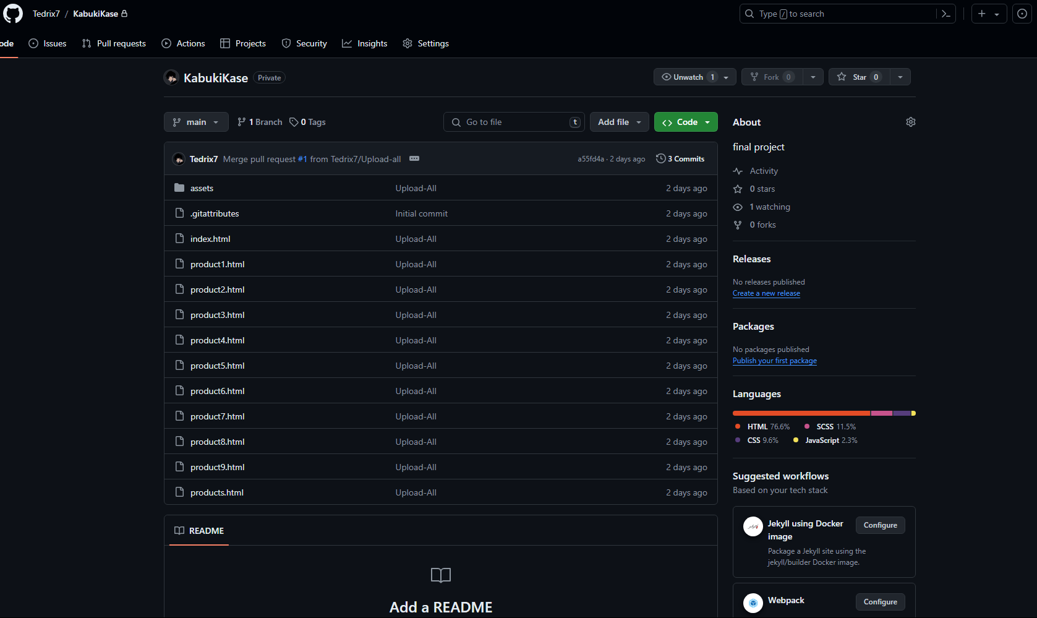
Task: Focus the Go to file search field
Action: 514,122
